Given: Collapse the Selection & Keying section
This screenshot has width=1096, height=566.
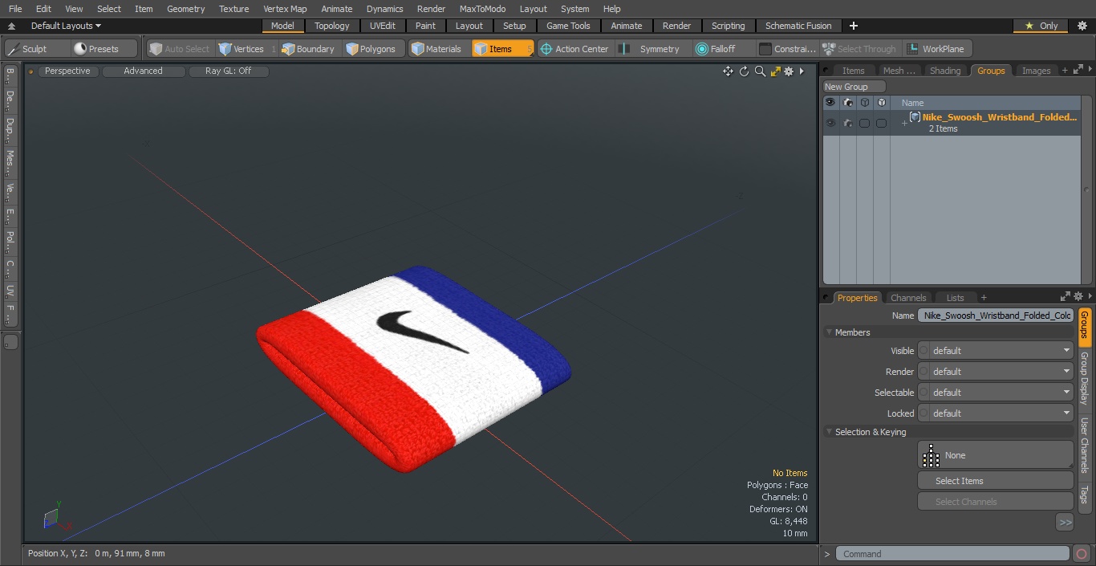Looking at the screenshot, I should [829, 432].
